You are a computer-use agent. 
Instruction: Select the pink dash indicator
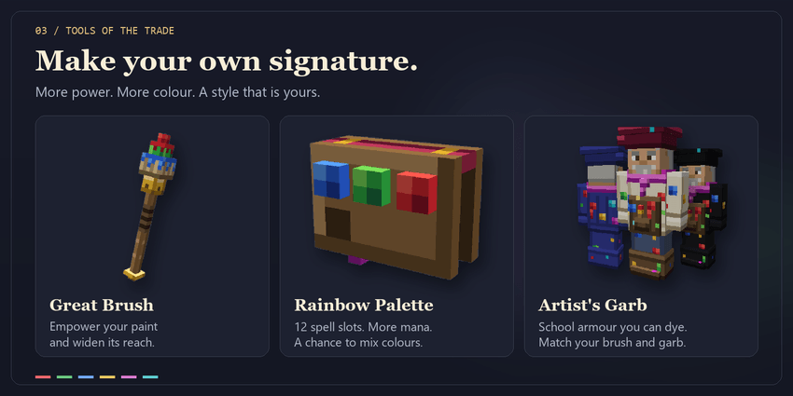click(x=129, y=376)
